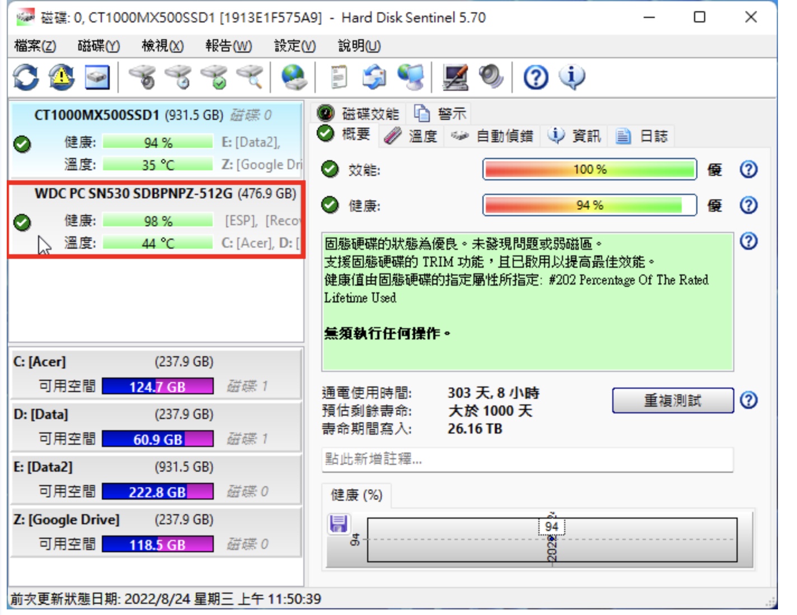Select disk CT1000MX500SSD1 in the list
This screenshot has width=797, height=615.
coord(157,139)
